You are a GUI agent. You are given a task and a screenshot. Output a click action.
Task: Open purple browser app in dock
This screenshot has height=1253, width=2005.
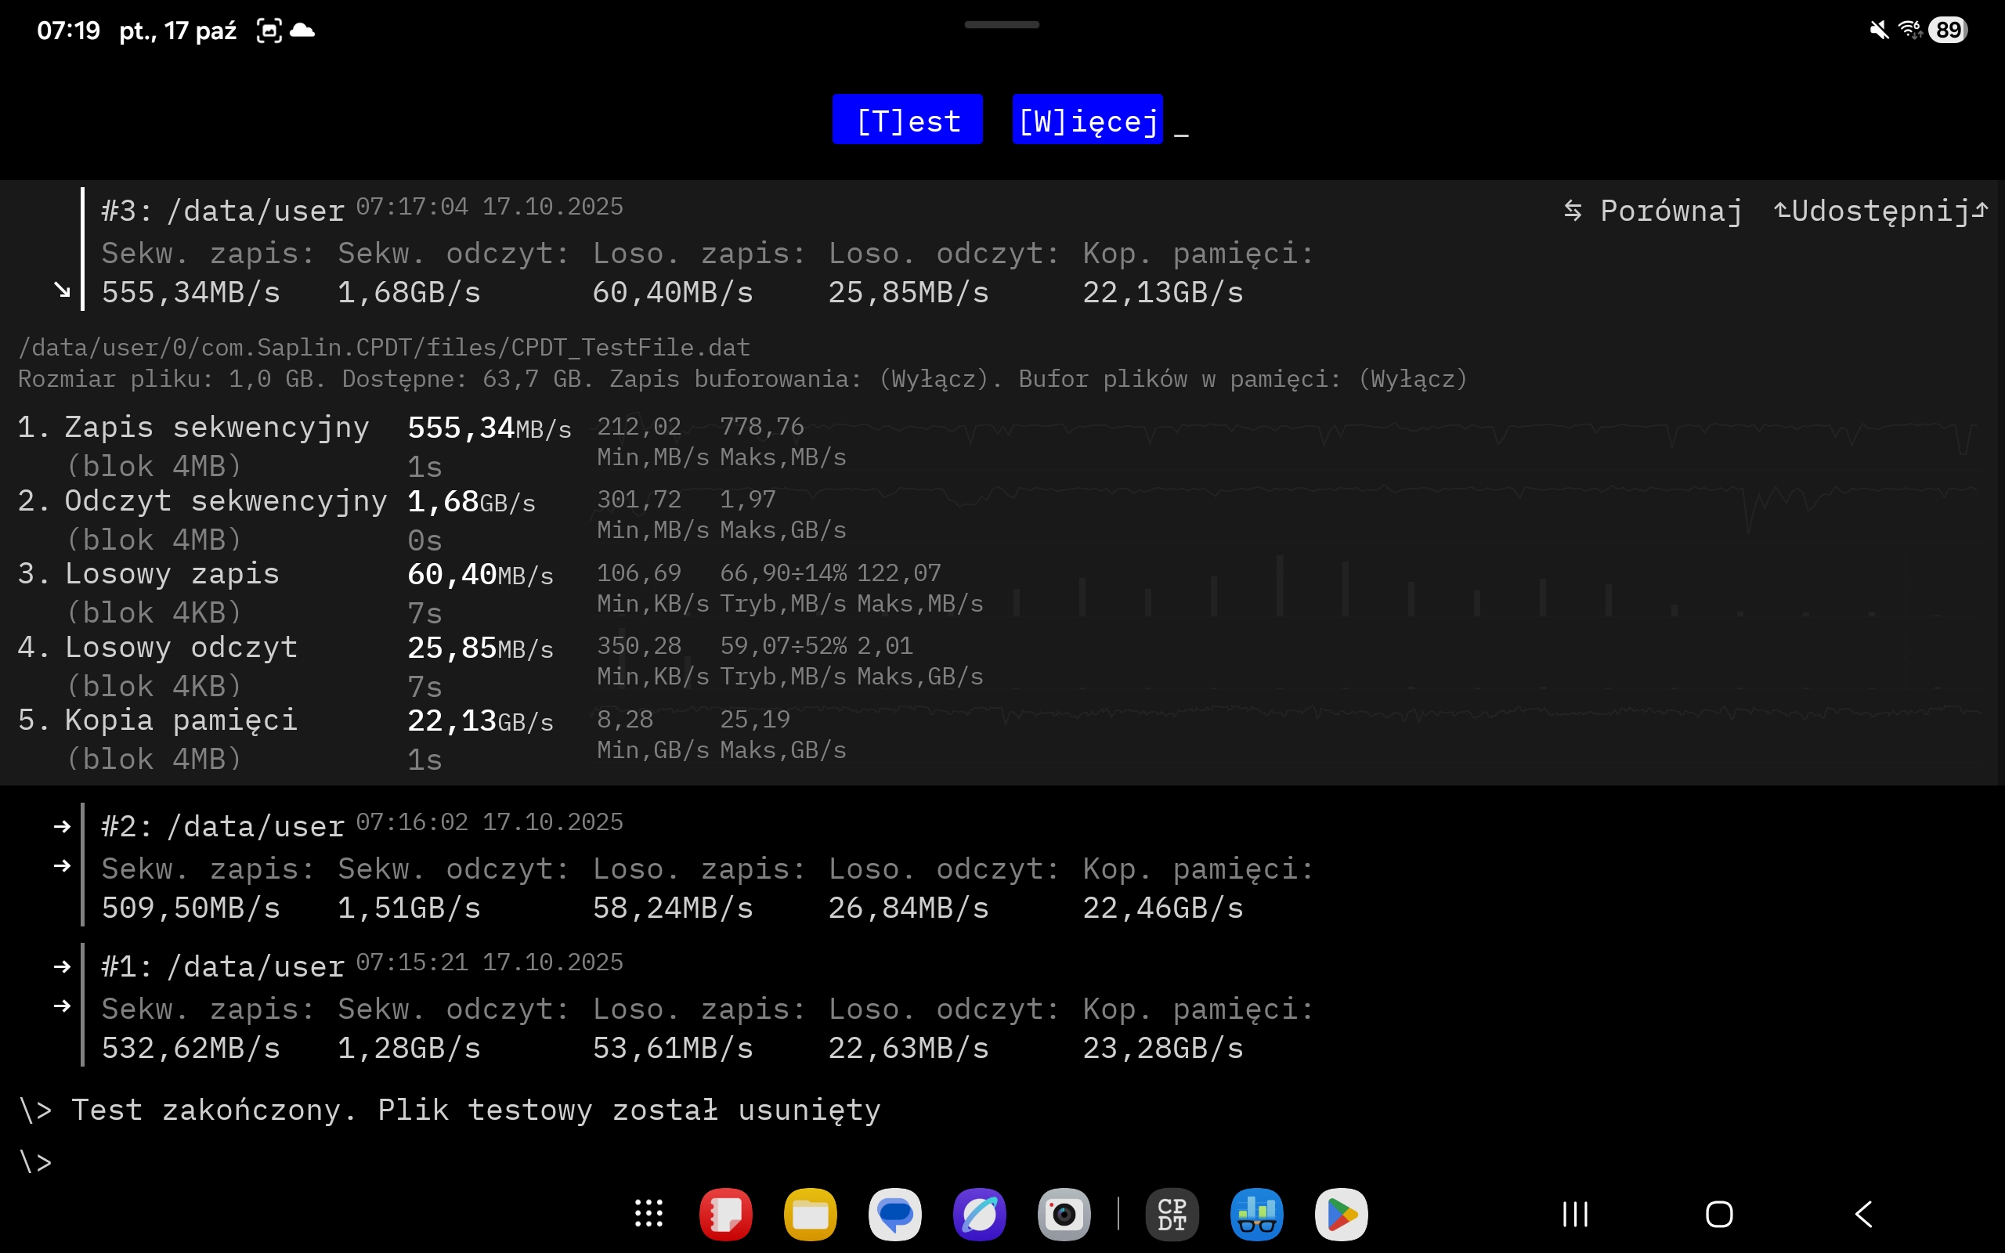point(979,1215)
